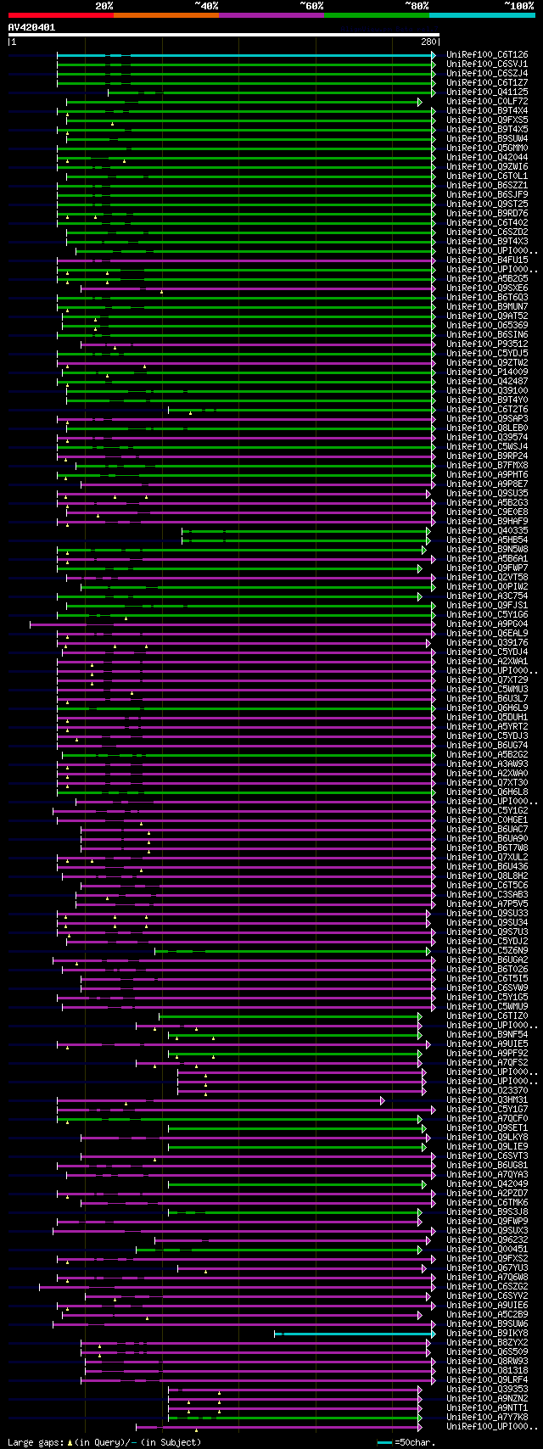Select the UniRef100_B9MUN7 label
This screenshot has height=1449, width=543.
(487, 307)
